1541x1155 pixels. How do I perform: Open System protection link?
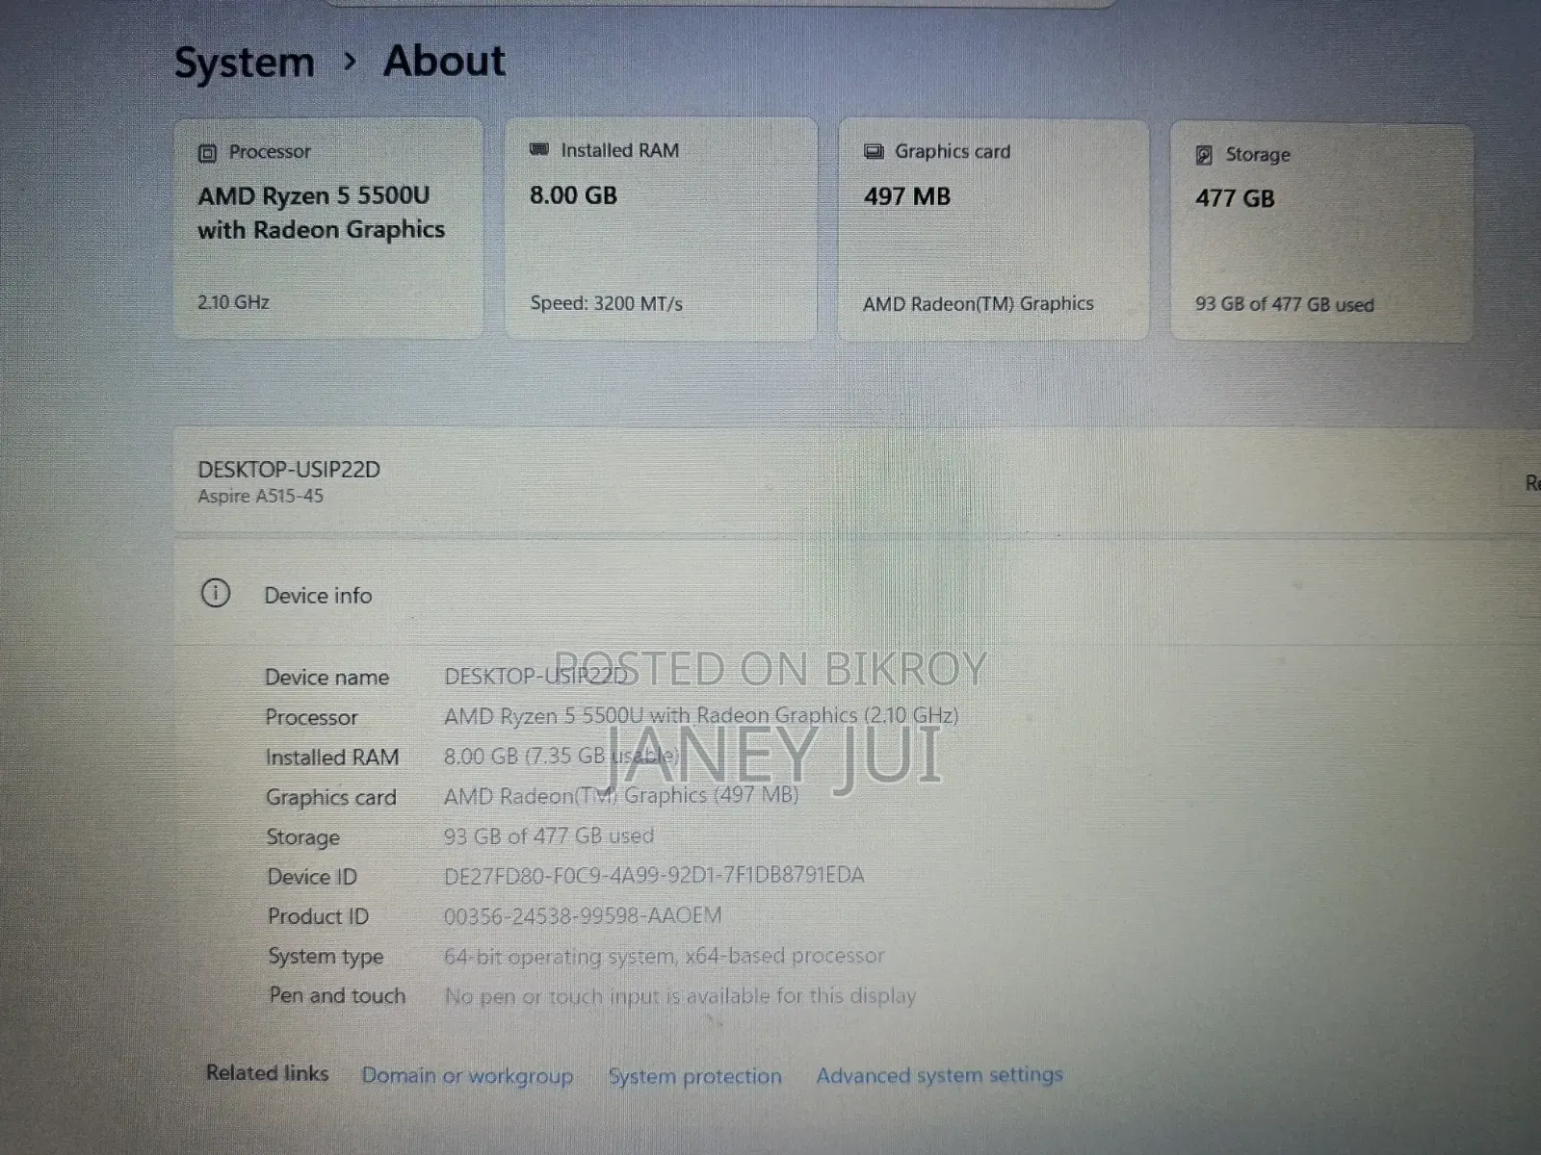click(694, 1076)
